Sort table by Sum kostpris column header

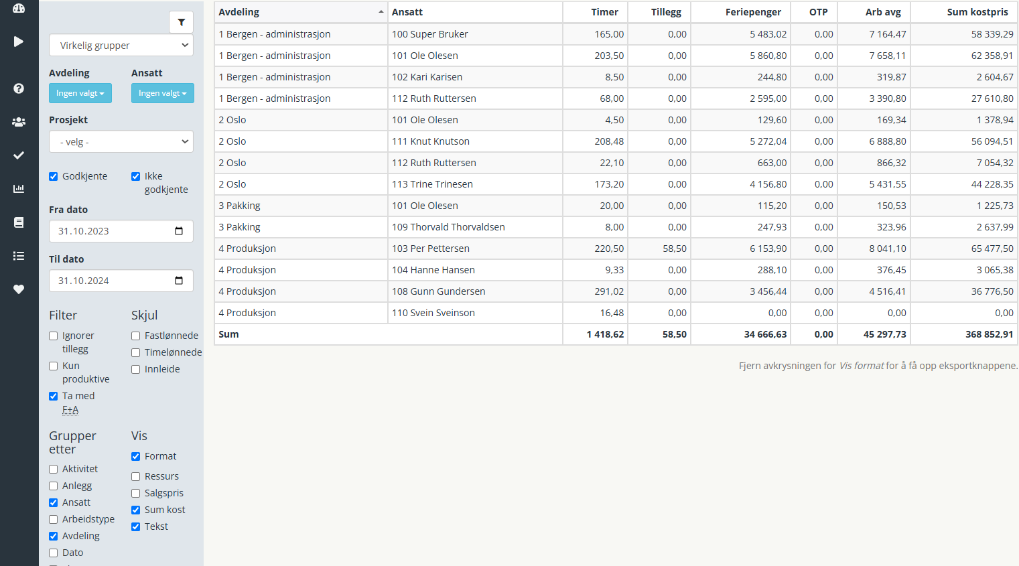[x=964, y=12]
